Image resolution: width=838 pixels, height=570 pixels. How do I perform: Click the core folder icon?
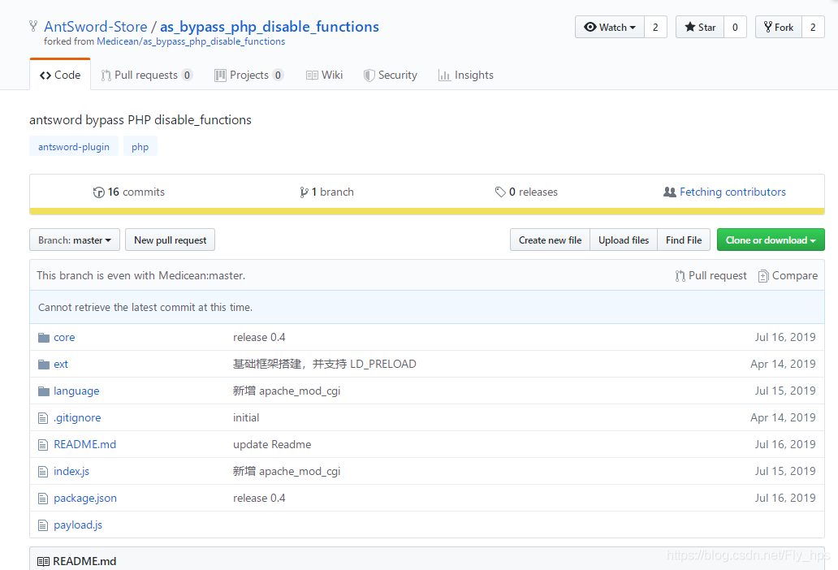44,338
